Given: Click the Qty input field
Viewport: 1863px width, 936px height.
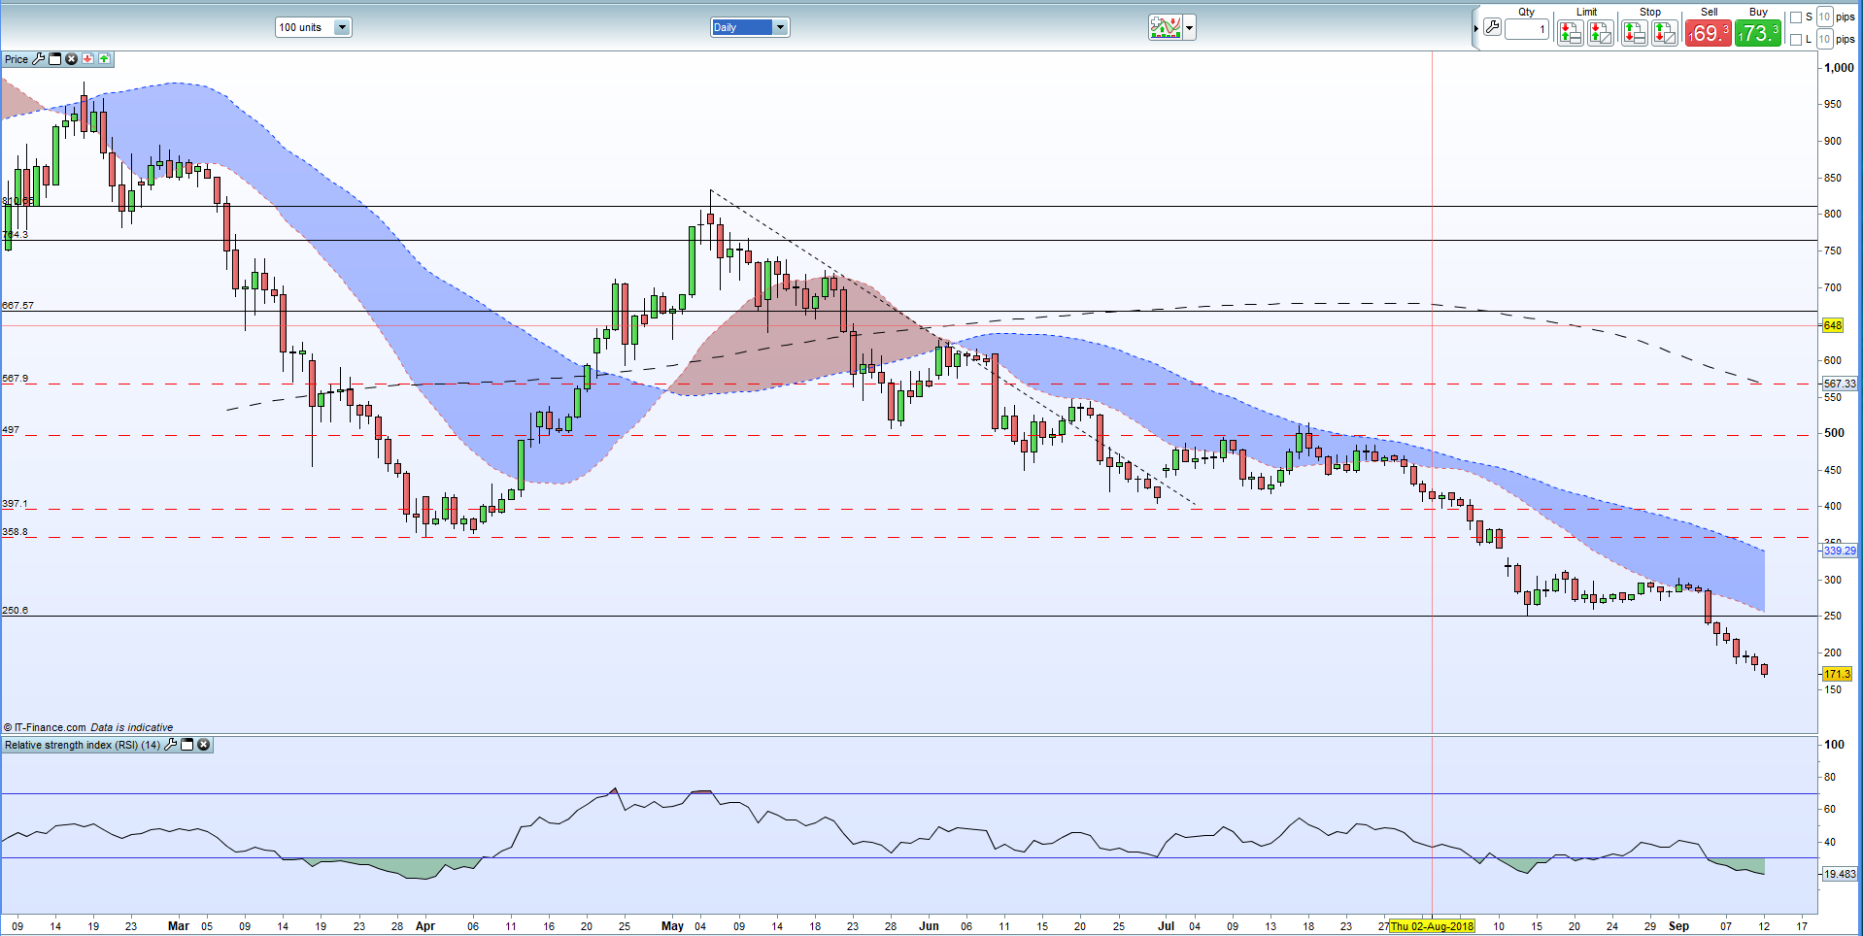Looking at the screenshot, I should tap(1527, 29).
